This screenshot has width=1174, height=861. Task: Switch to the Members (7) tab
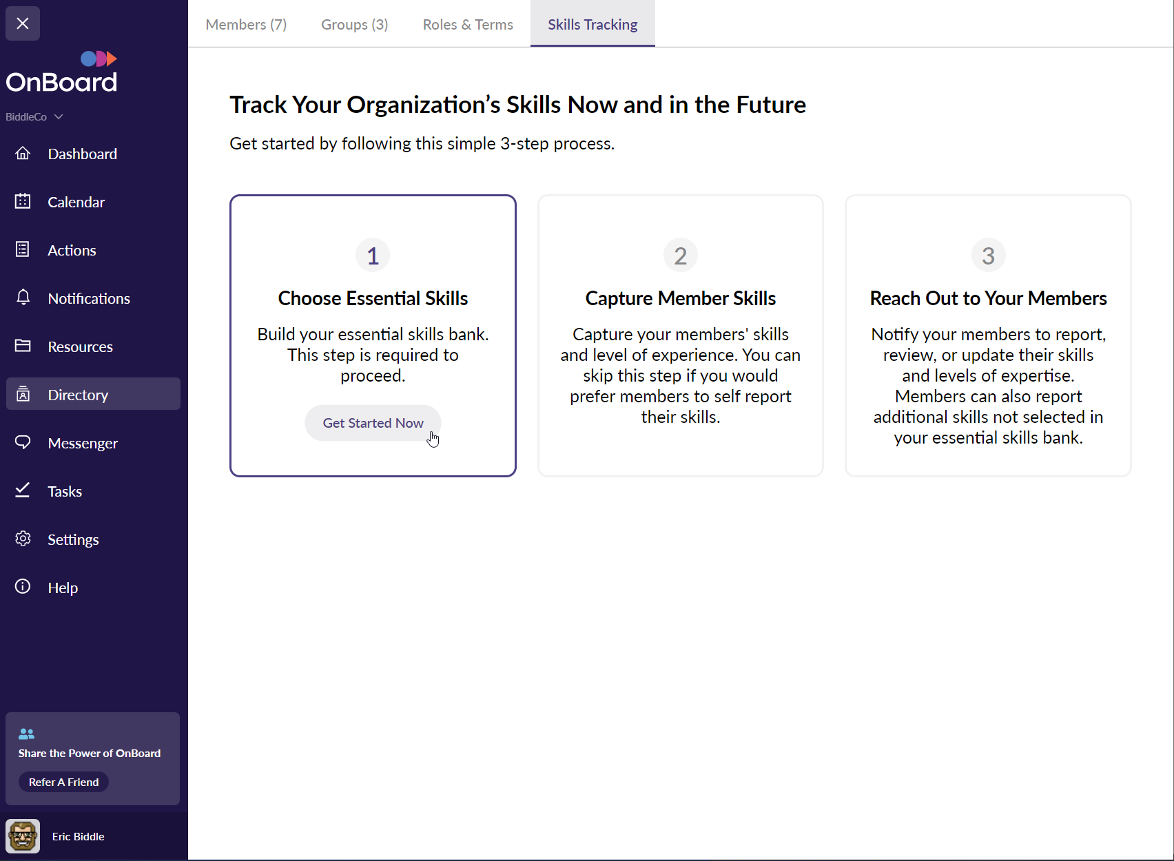pos(246,25)
